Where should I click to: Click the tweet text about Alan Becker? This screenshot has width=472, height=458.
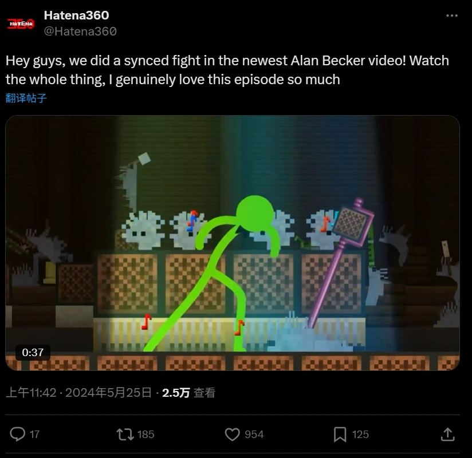tap(227, 70)
